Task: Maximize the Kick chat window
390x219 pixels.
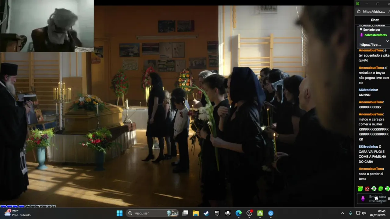Action: 378,4
